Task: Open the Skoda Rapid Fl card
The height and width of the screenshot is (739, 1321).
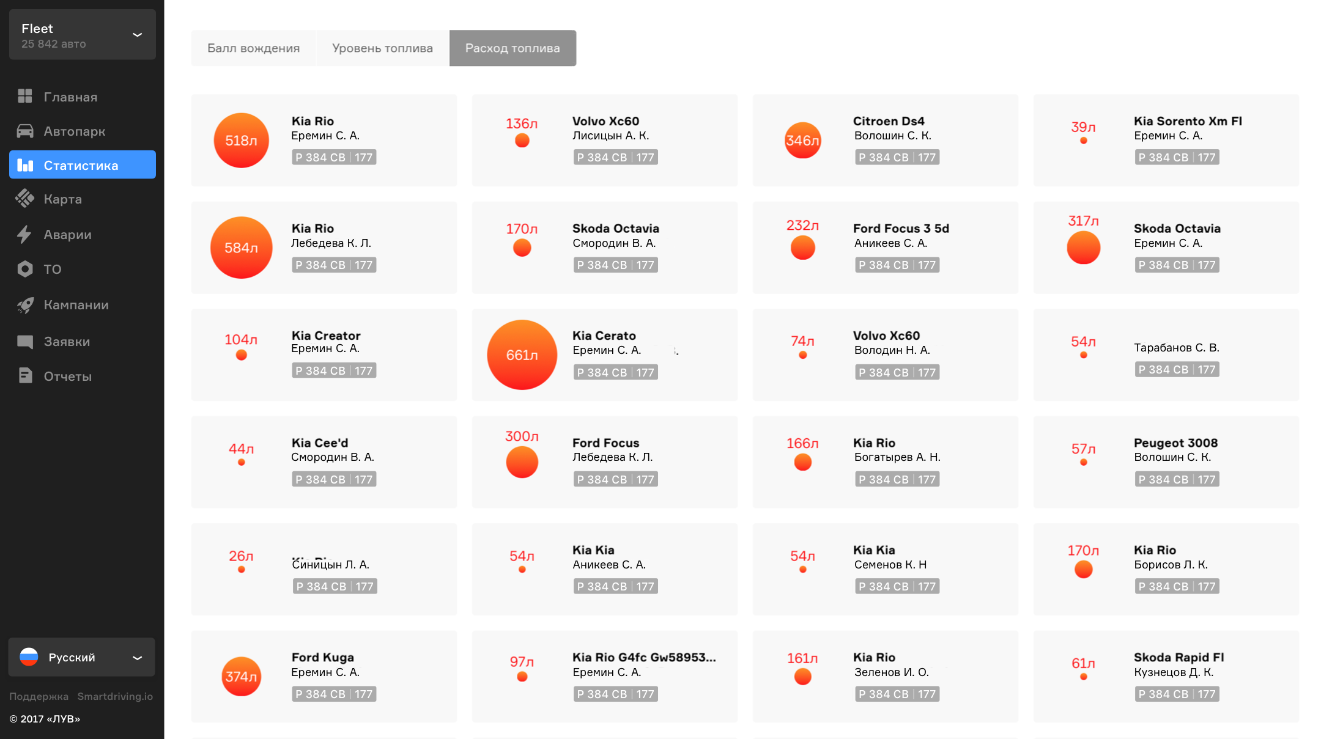Action: [1166, 676]
